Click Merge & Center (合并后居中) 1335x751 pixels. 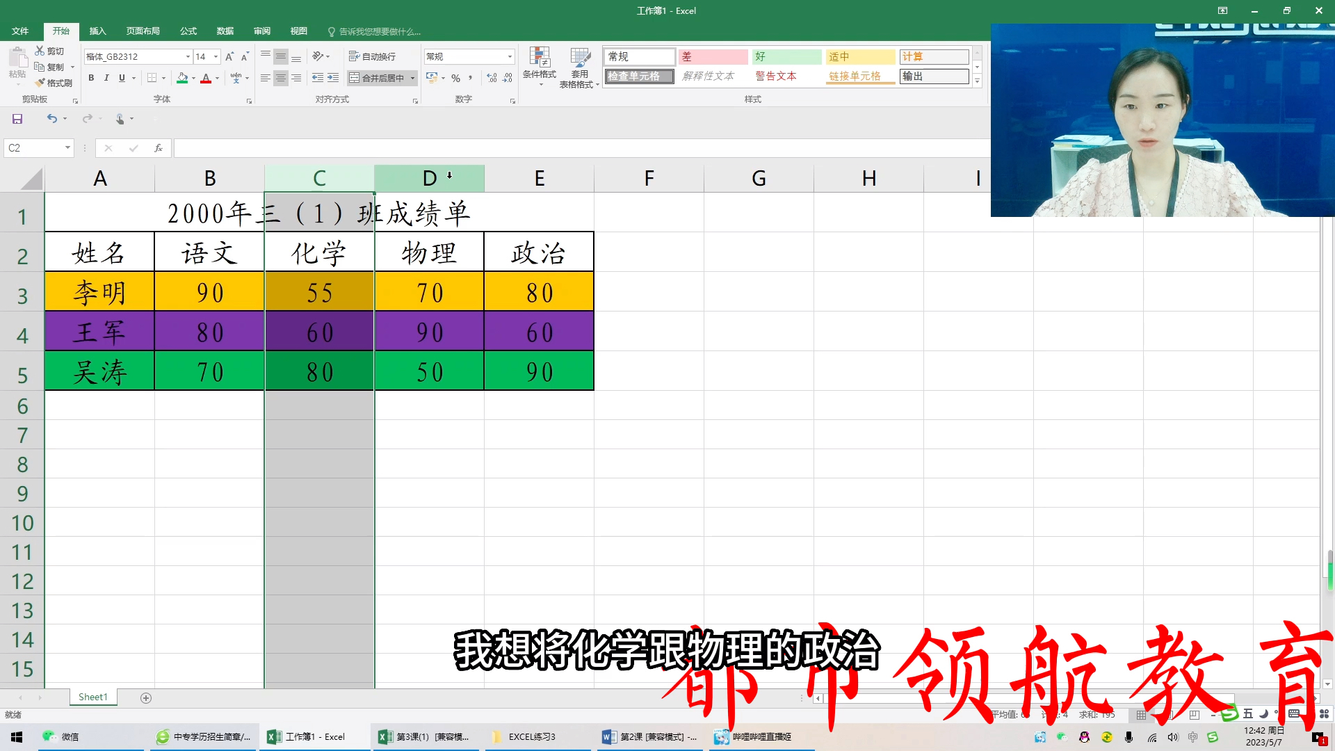(x=382, y=78)
